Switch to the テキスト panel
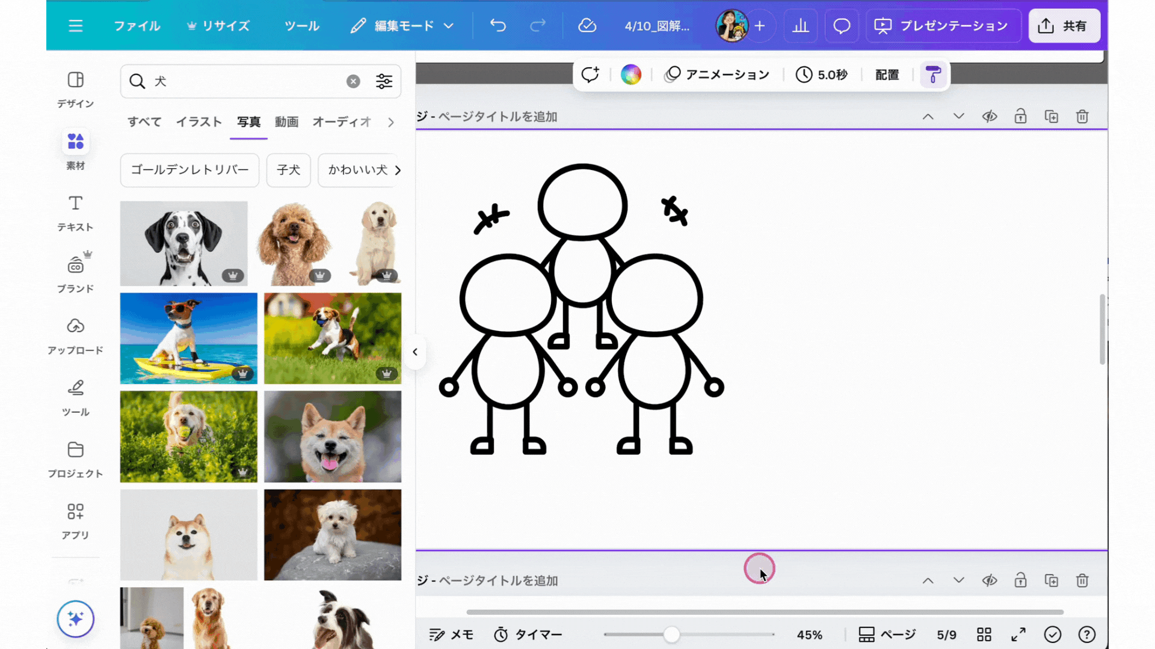The height and width of the screenshot is (649, 1155). click(x=75, y=213)
